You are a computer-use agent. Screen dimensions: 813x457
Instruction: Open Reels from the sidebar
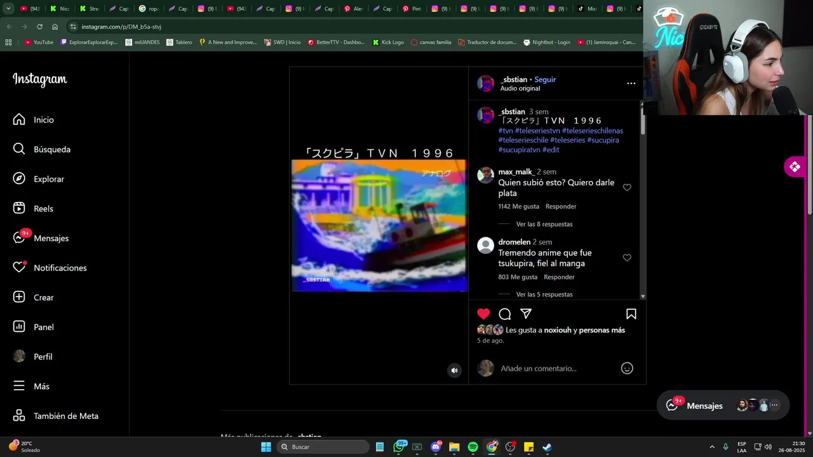click(x=34, y=208)
